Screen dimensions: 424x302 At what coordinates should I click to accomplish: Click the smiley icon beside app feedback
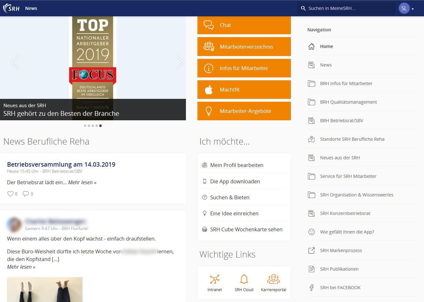coord(311,232)
